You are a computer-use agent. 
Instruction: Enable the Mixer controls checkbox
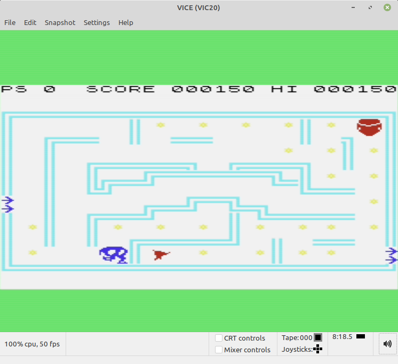(x=219, y=350)
